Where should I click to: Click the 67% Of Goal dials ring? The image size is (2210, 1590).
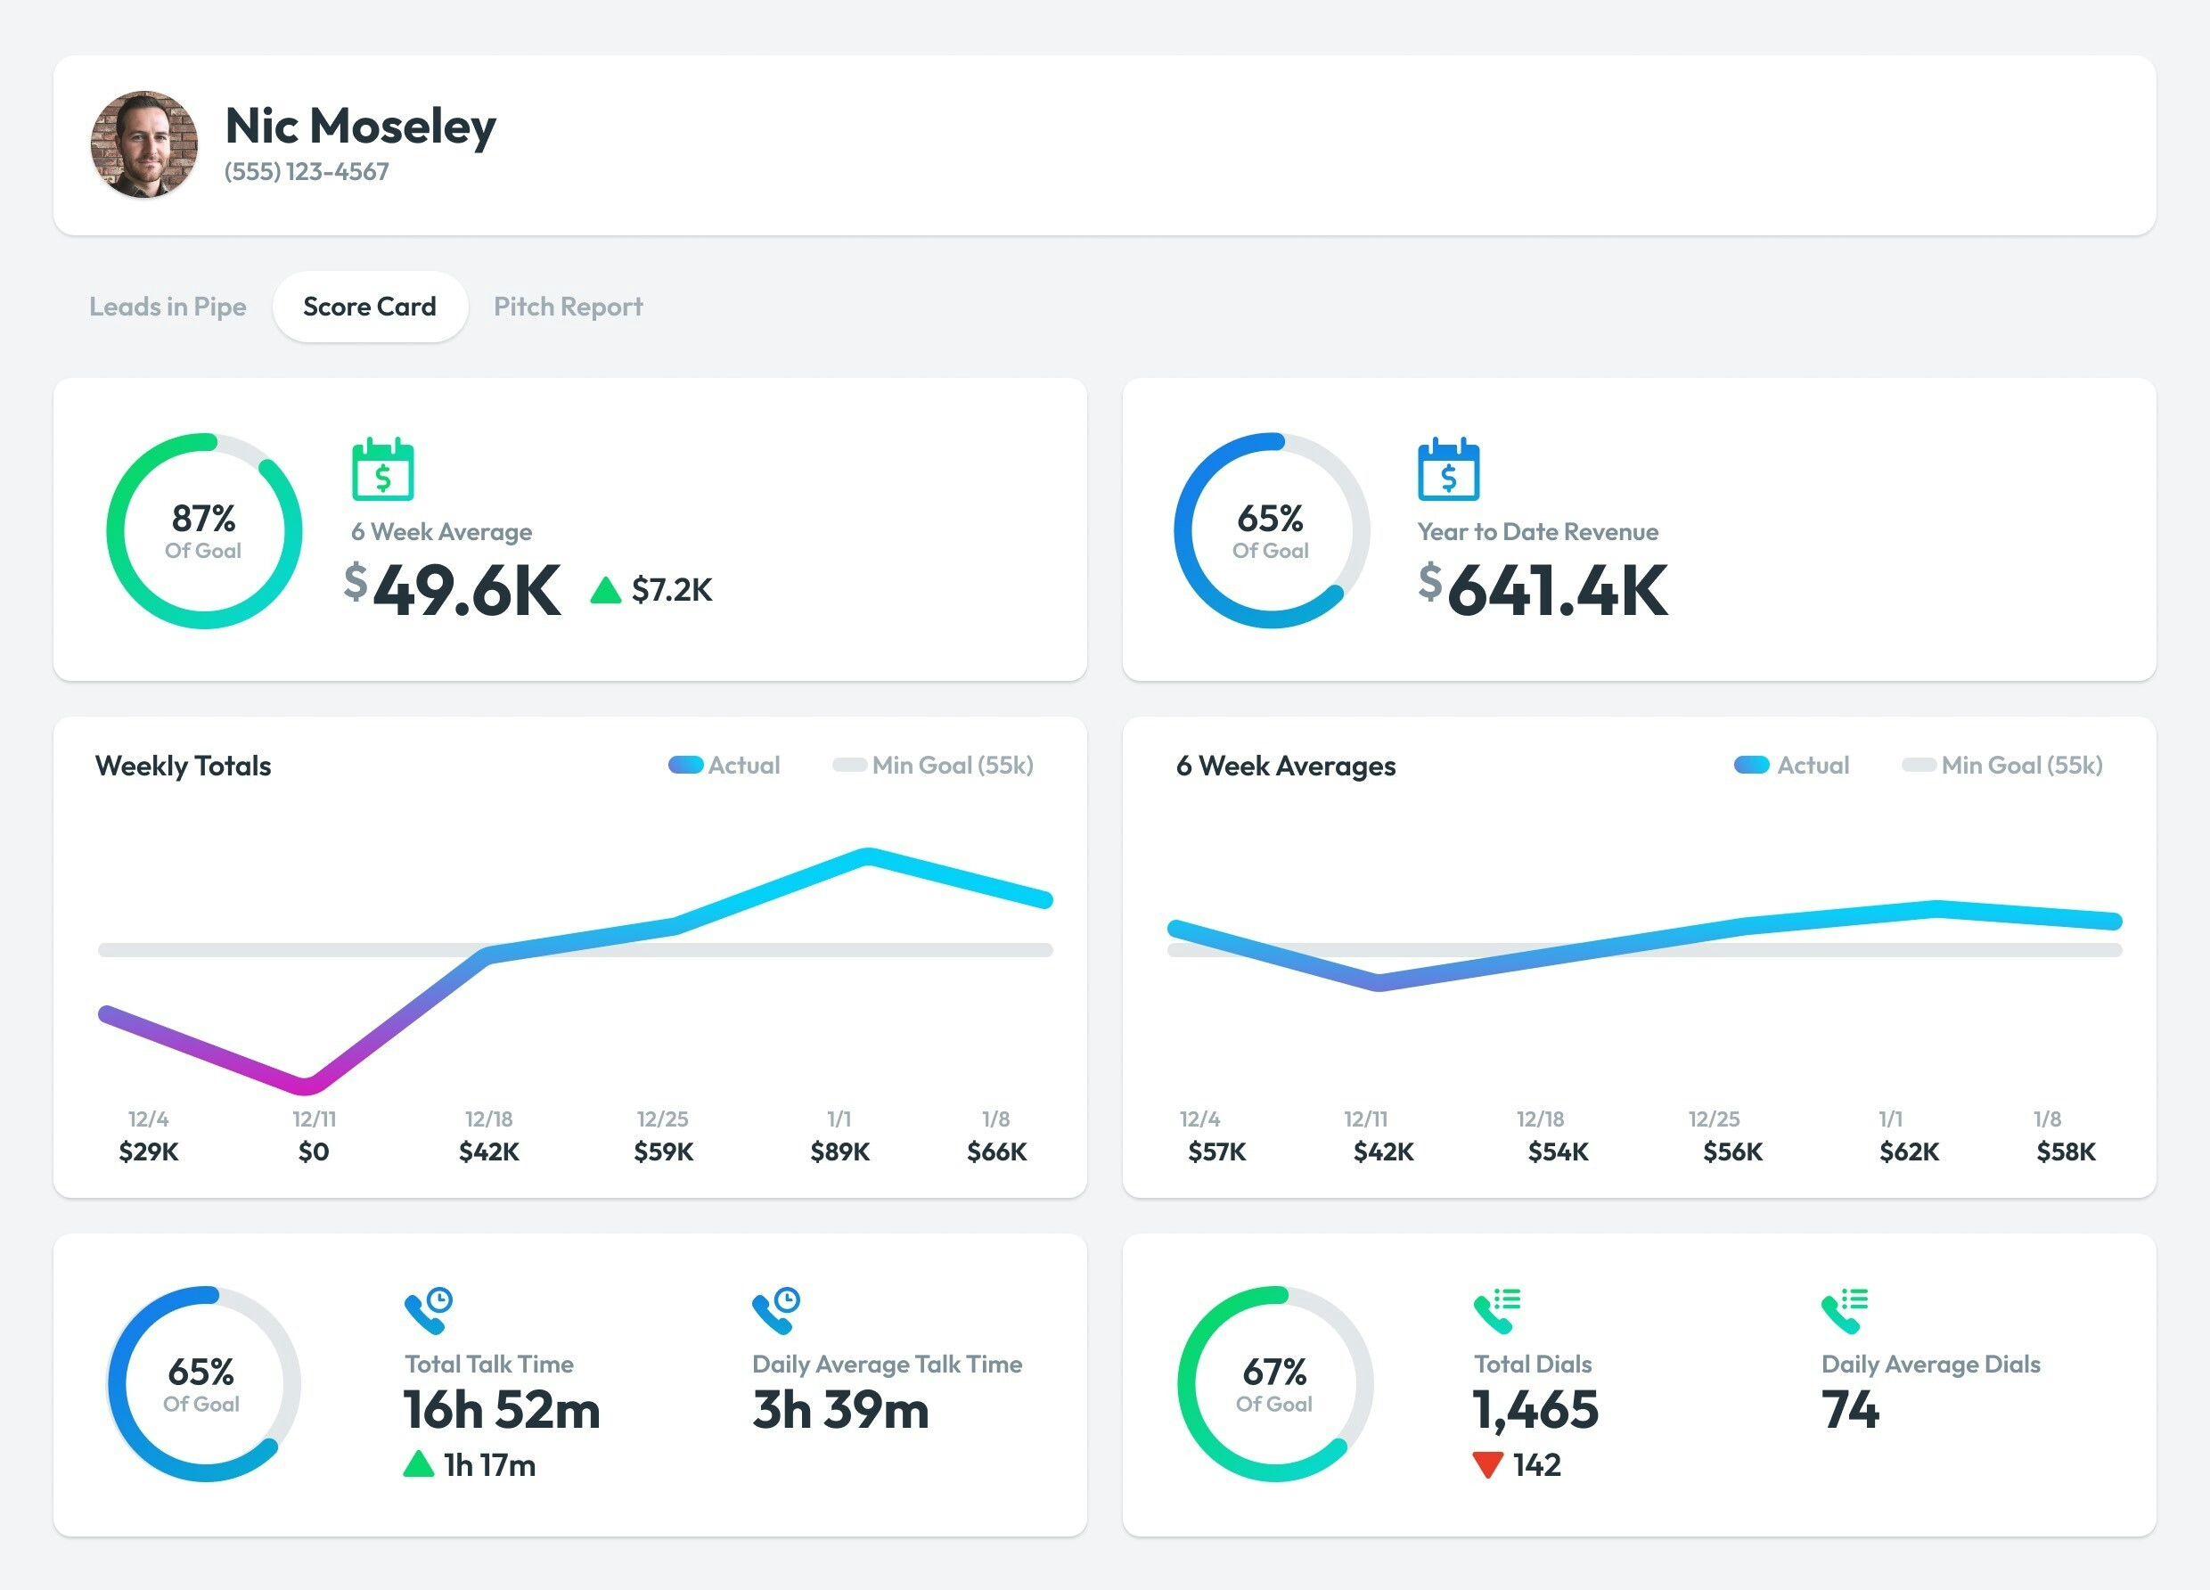point(1274,1384)
